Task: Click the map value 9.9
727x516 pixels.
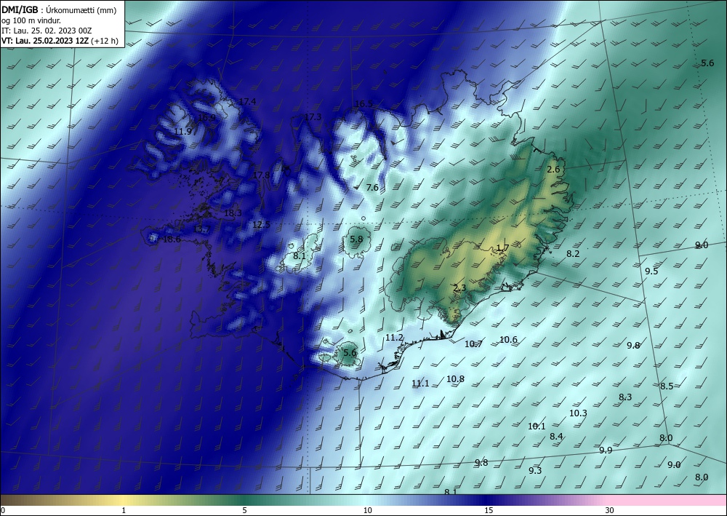Action: click(x=606, y=450)
